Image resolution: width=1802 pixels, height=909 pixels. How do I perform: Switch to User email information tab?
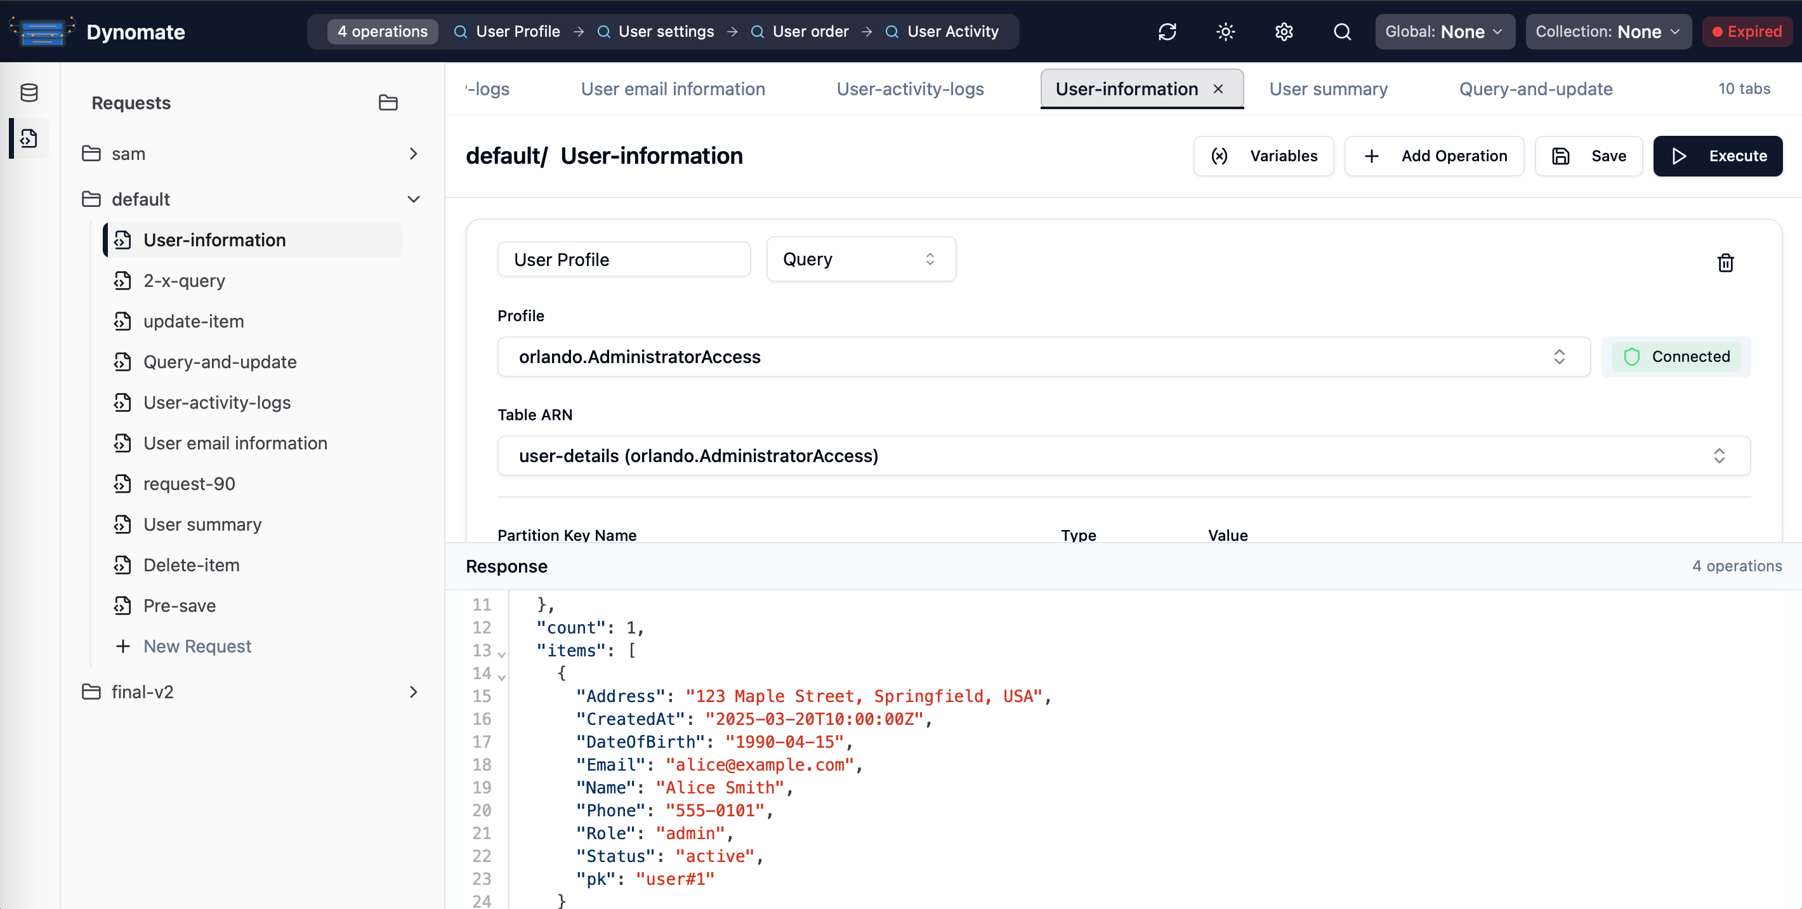pos(673,89)
